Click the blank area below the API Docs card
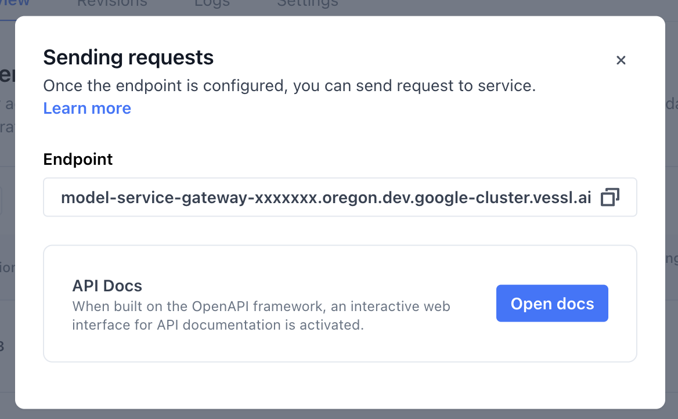Screen dimensions: 678x419 tap(340, 384)
